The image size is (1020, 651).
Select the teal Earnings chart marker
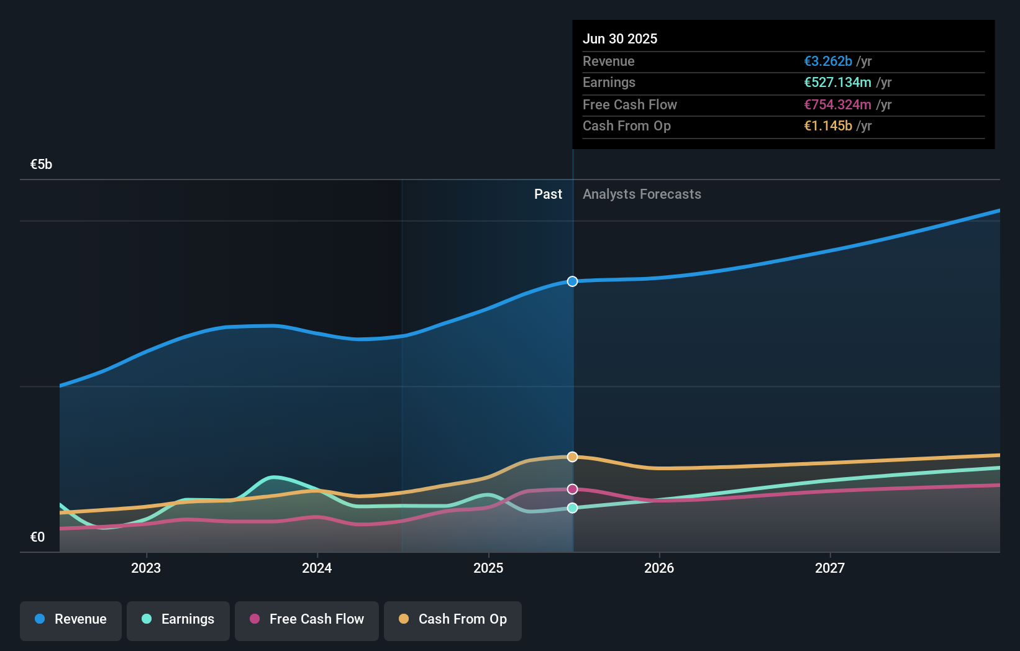coord(571,508)
